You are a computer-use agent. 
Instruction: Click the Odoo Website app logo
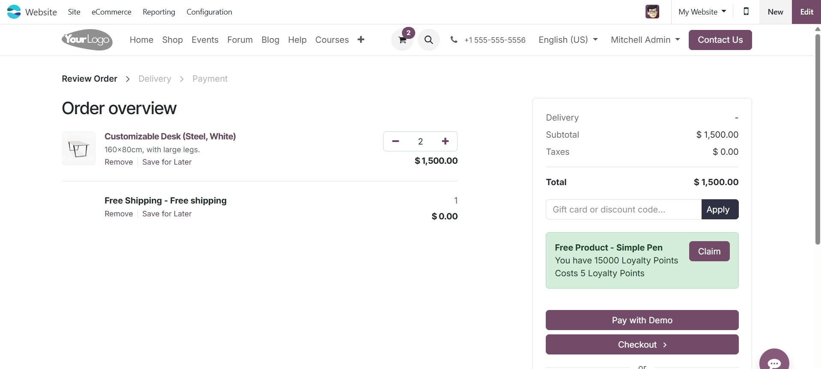click(x=13, y=12)
